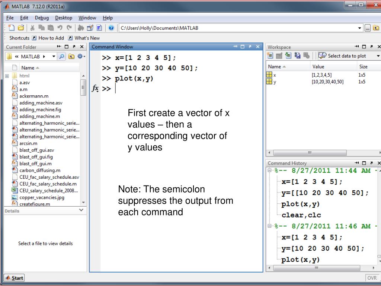
Task: Create a new script with the New icon
Action: 11,28
